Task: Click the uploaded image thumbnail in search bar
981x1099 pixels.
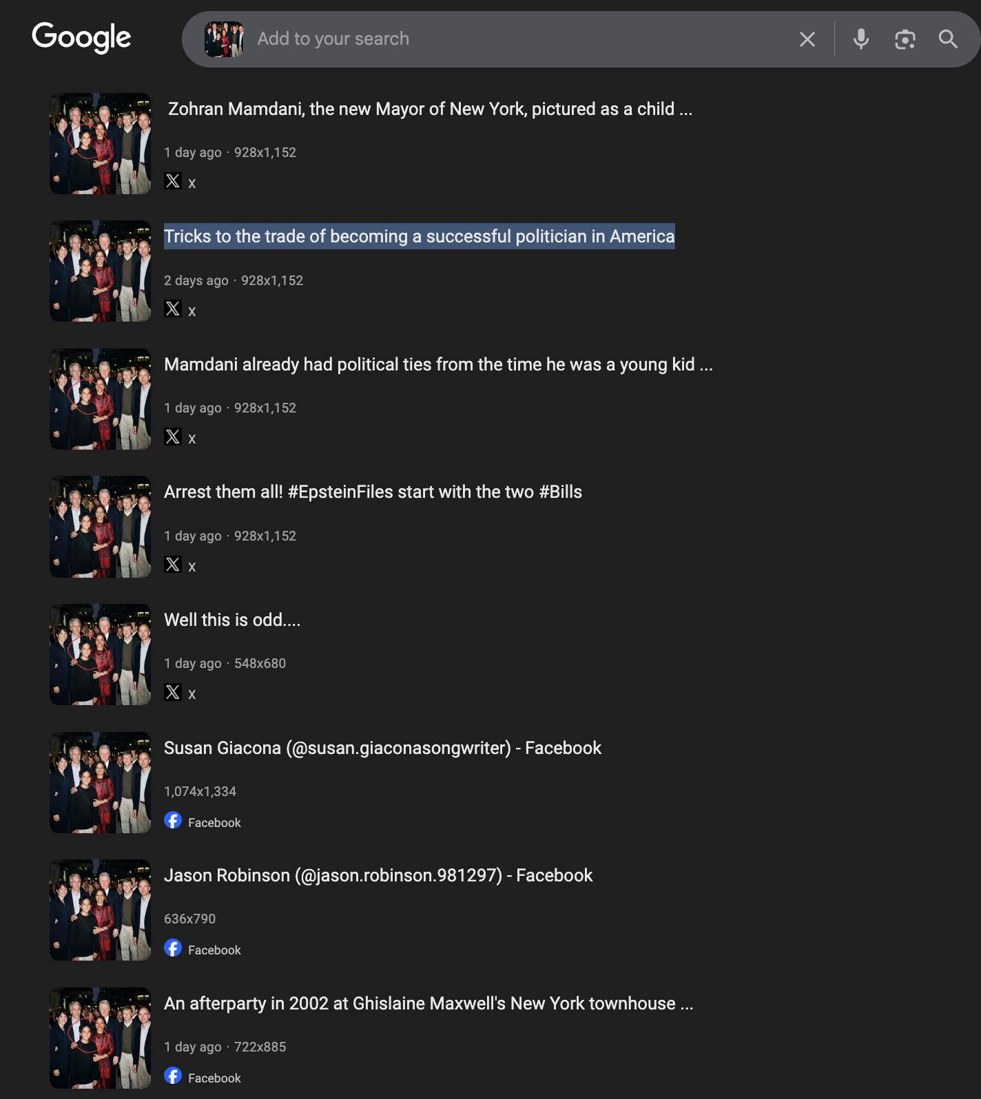Action: tap(224, 39)
